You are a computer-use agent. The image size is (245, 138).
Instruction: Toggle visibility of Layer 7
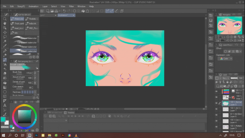point(216,109)
